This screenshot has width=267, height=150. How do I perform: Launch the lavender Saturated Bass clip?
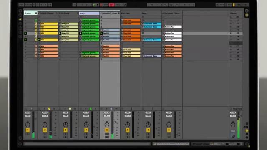pos(143,56)
